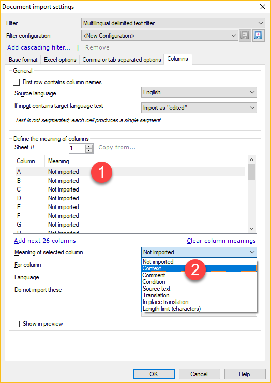Switch to the Excel options tab
This screenshot has width=271, height=383.
(x=60, y=60)
